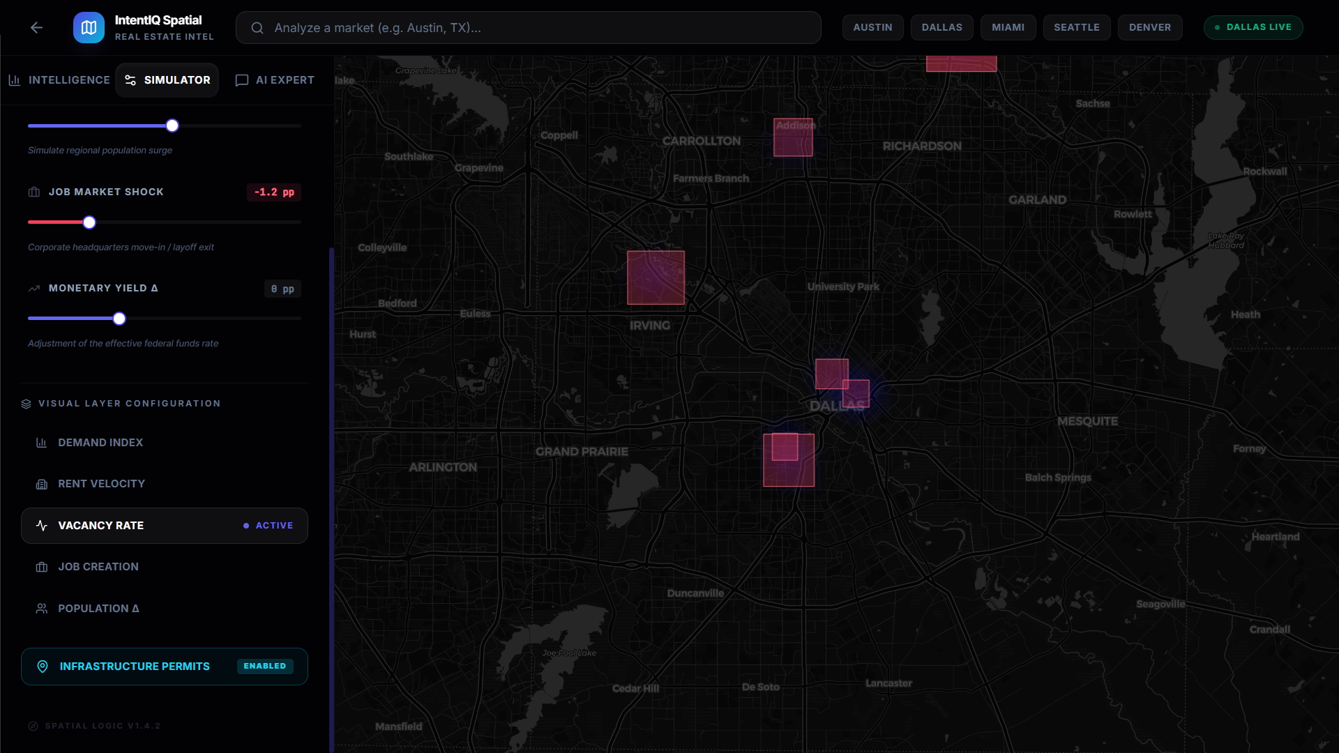1339x753 pixels.
Task: Click the back arrow icon
Action: point(36,27)
